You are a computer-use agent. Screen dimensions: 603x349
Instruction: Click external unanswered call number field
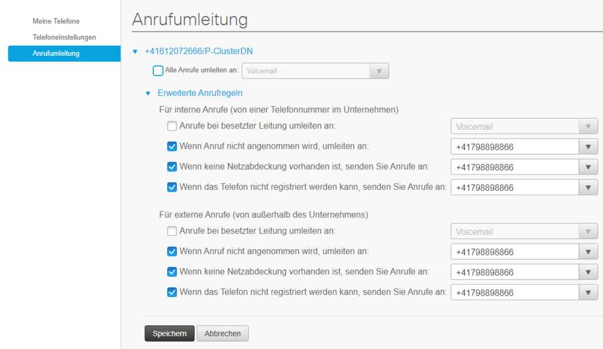click(514, 252)
